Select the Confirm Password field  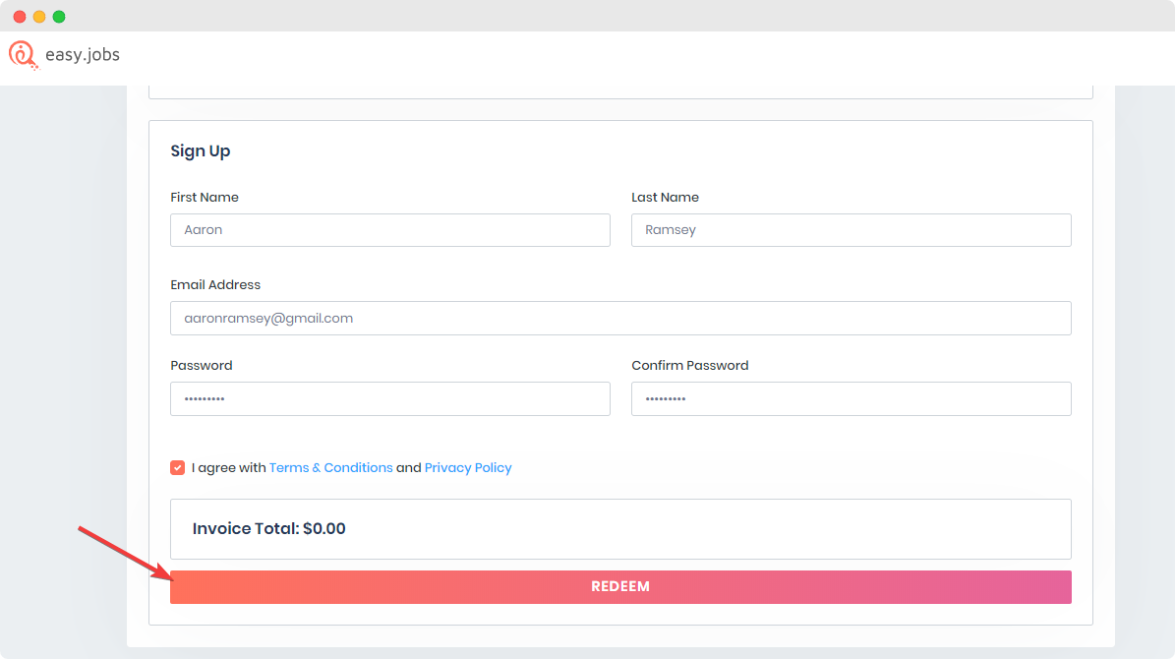851,399
